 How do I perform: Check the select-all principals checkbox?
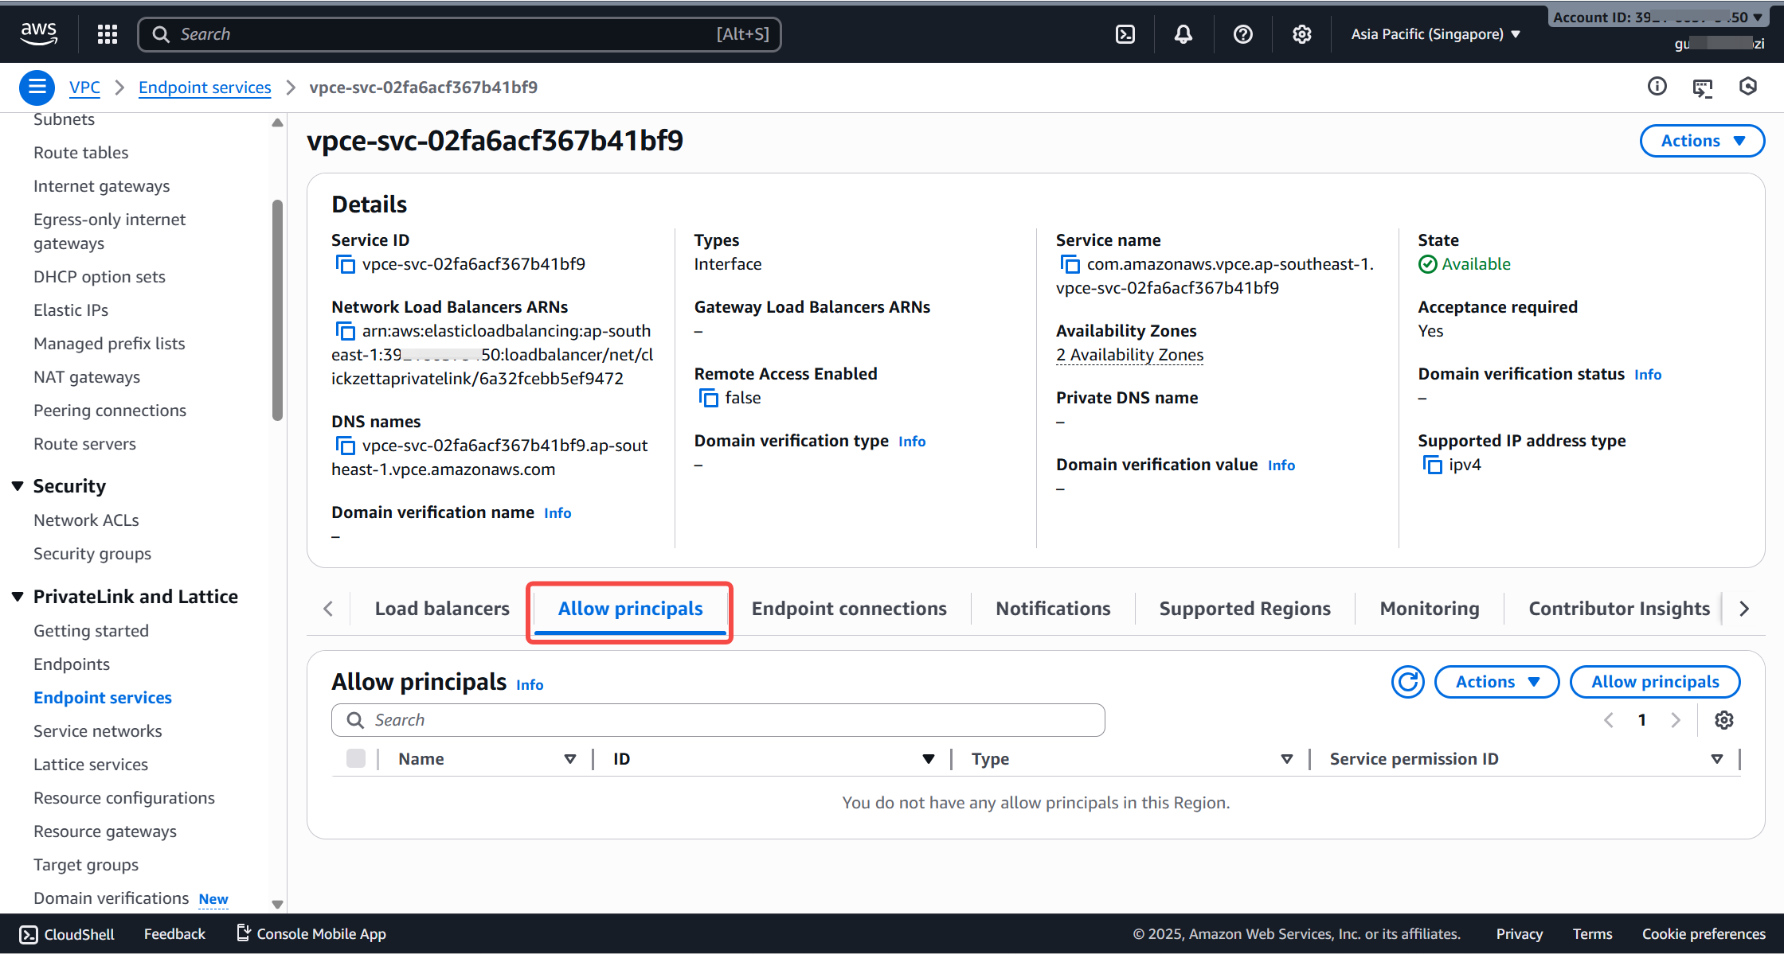coord(356,759)
